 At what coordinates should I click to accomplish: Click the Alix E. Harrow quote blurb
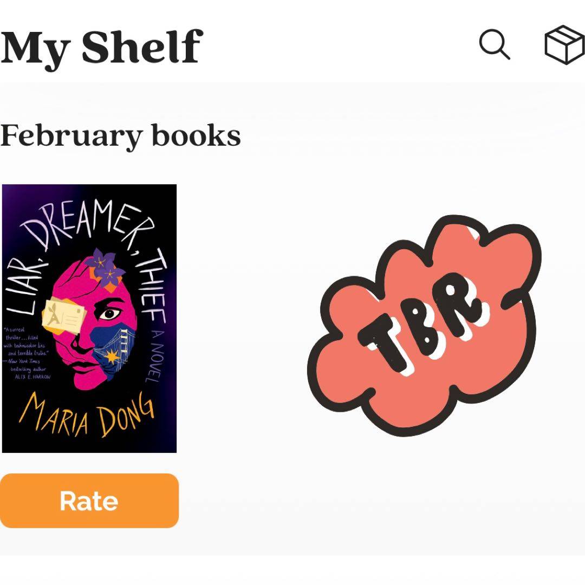(27, 353)
